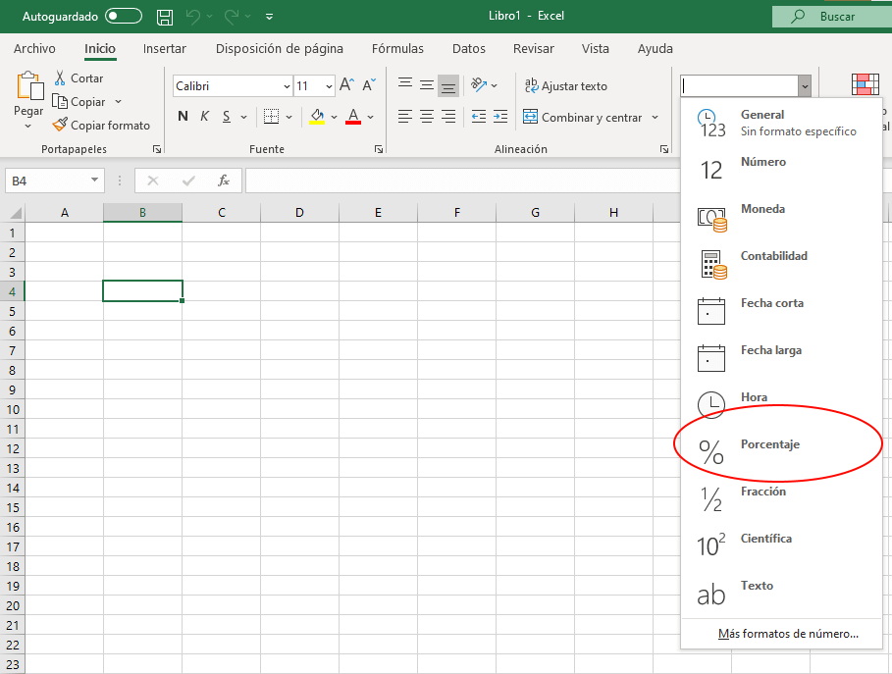The height and width of the screenshot is (674, 892).
Task: Toggle italic with the K button
Action: (x=204, y=117)
